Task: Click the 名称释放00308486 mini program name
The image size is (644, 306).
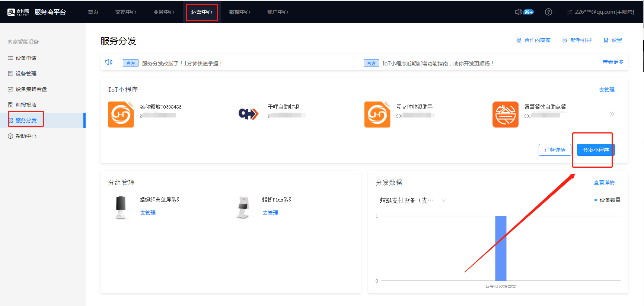Action: (x=161, y=107)
